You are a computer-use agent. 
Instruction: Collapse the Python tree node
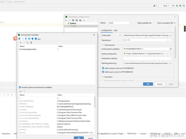coord(66,23)
